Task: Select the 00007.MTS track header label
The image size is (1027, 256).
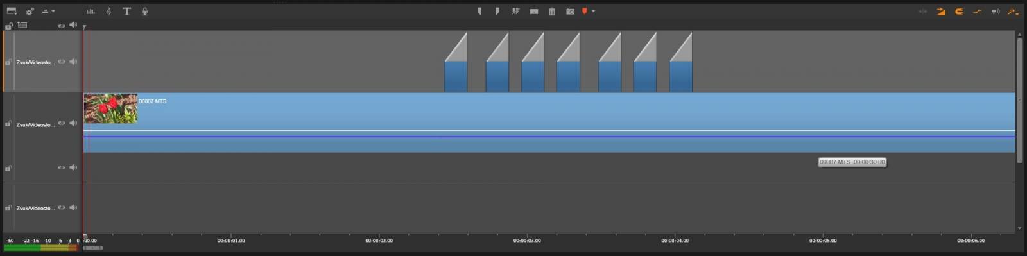Action: pos(35,124)
